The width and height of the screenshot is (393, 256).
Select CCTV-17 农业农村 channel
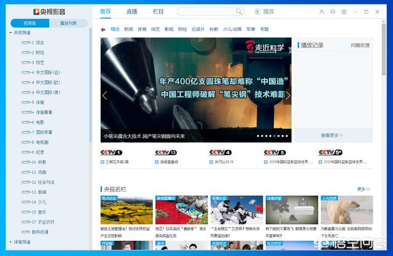point(38,222)
